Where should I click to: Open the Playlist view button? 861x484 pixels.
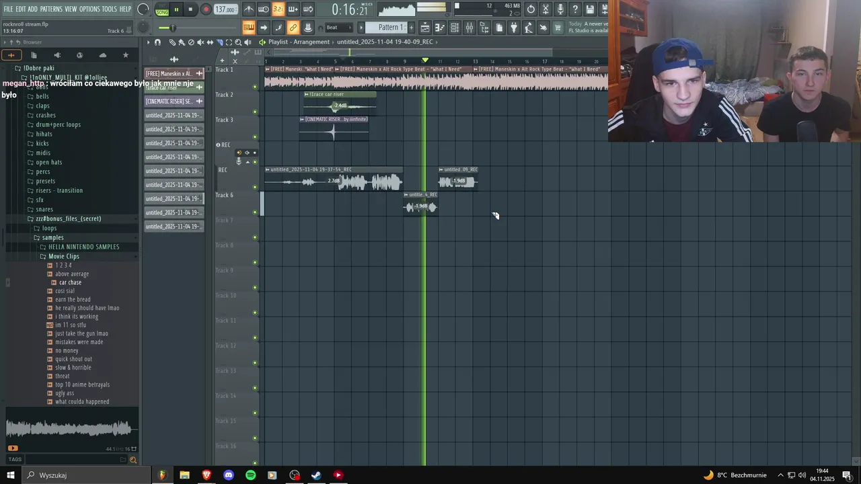(x=424, y=28)
